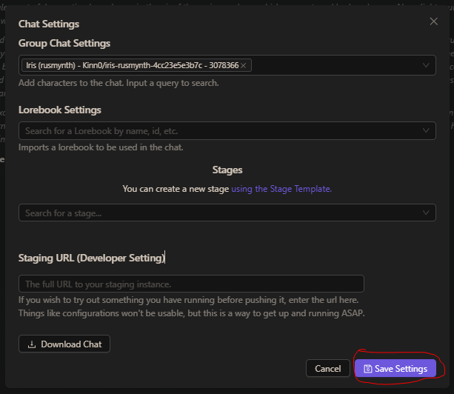Close the Chat Settings dialog
Screen dimensions: 454x394
(433, 21)
